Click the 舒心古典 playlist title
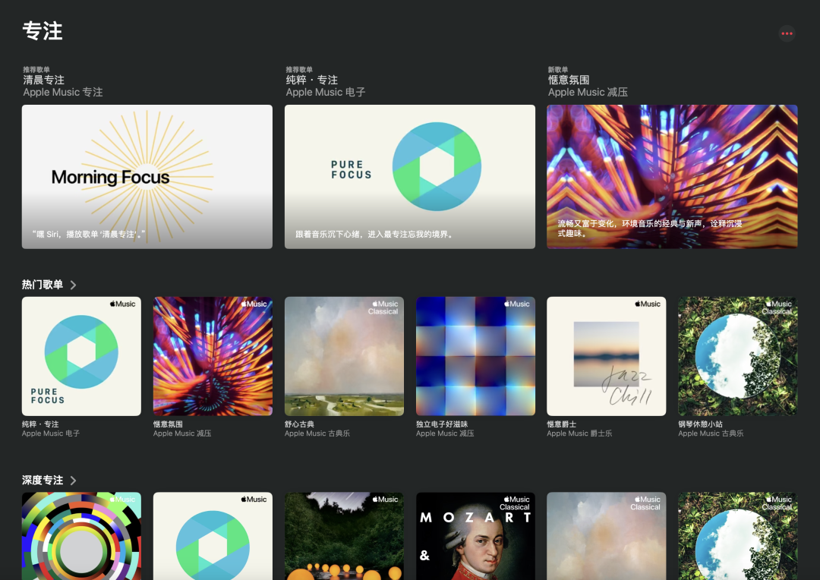 (x=299, y=424)
